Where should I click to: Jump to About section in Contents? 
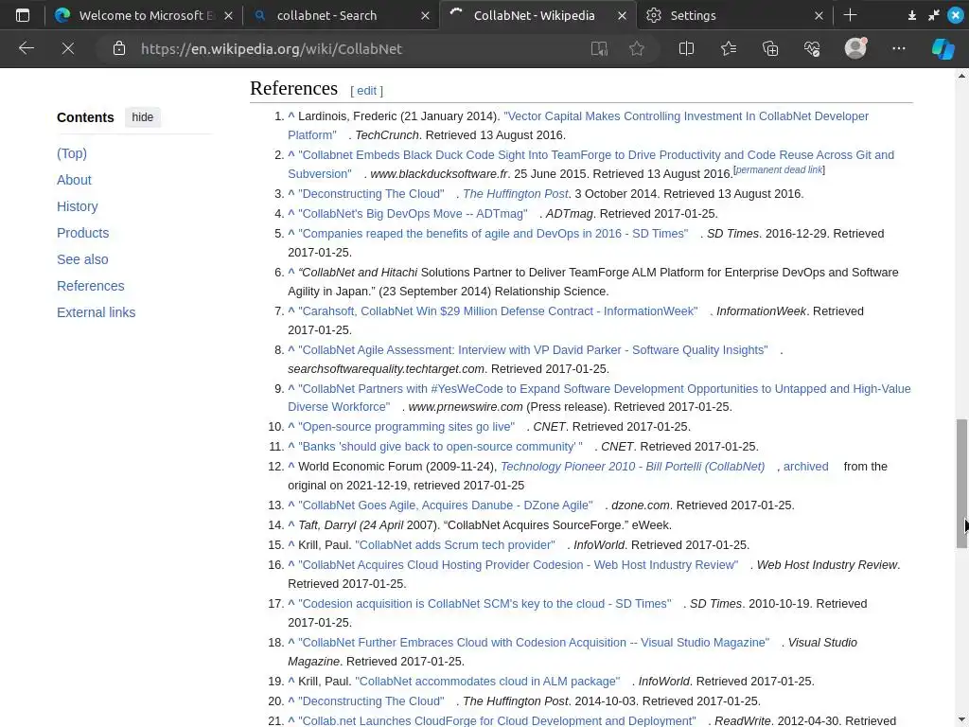pyautogui.click(x=74, y=180)
